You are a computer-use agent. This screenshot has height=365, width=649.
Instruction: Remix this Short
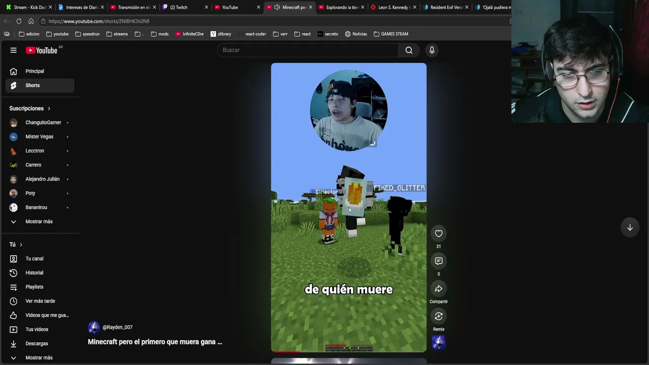click(x=439, y=316)
